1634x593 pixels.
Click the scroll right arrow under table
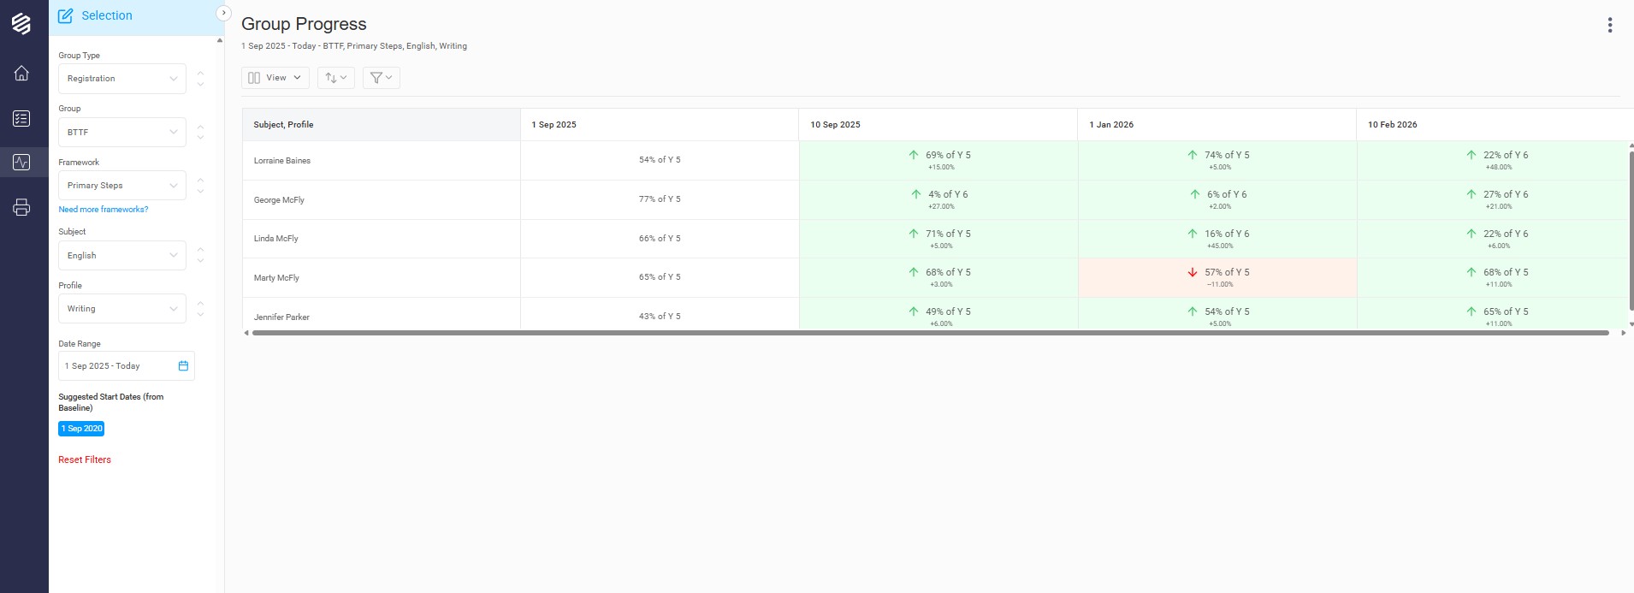1624,333
